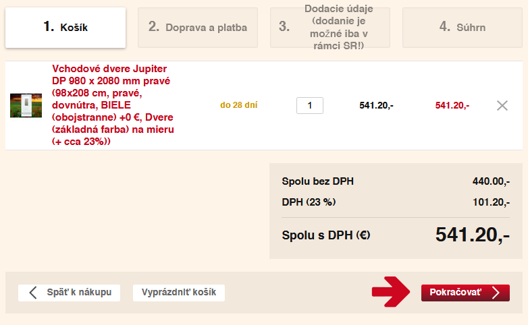Open the Dodacie údaje step tab
The width and height of the screenshot is (528, 325).
click(330, 28)
